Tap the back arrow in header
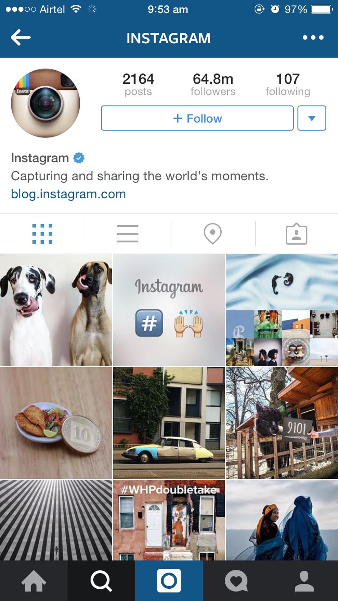The width and height of the screenshot is (338, 601). 21,38
